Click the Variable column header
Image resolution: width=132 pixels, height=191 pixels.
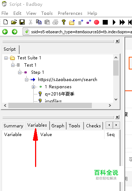click(20, 135)
